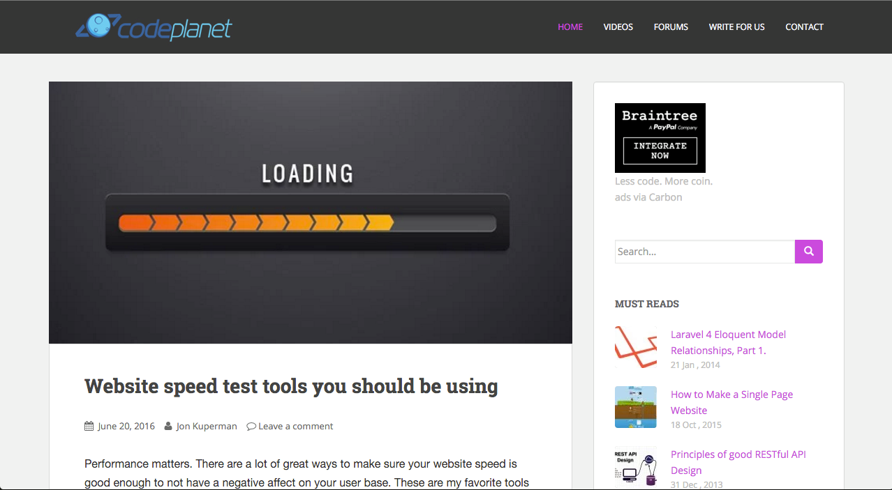Submit search with the magnifier button

coord(809,252)
